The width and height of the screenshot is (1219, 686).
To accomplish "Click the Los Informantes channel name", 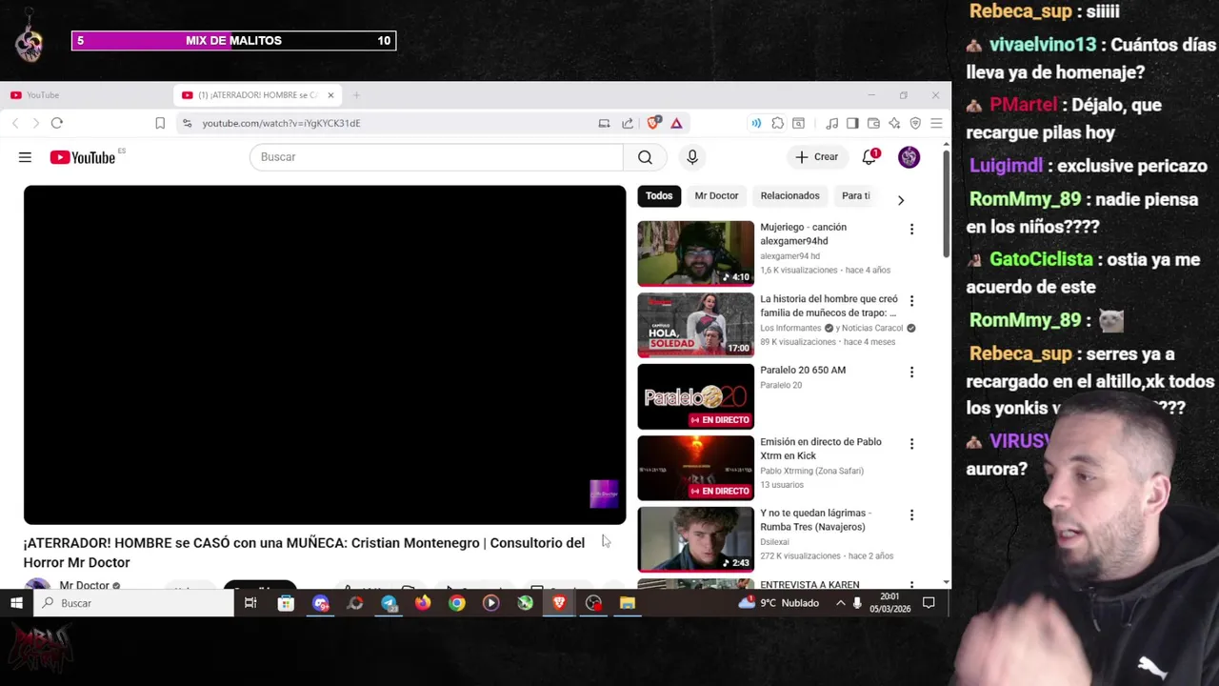I will coord(790,328).
